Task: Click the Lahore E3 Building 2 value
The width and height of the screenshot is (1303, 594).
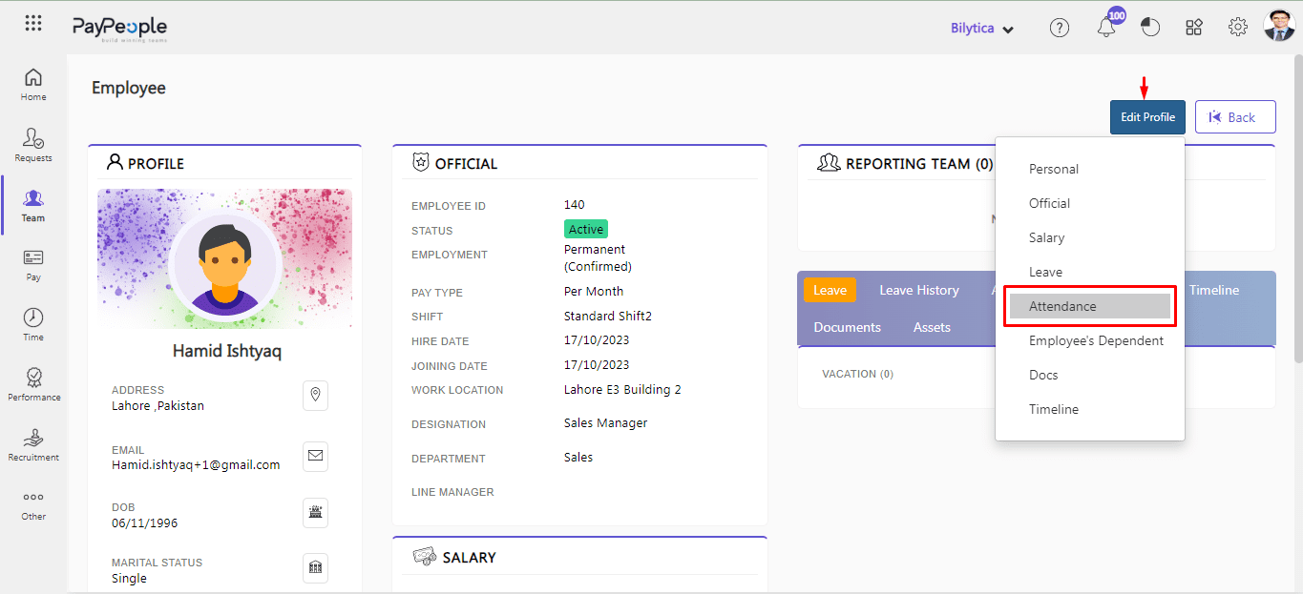Action: tap(622, 389)
